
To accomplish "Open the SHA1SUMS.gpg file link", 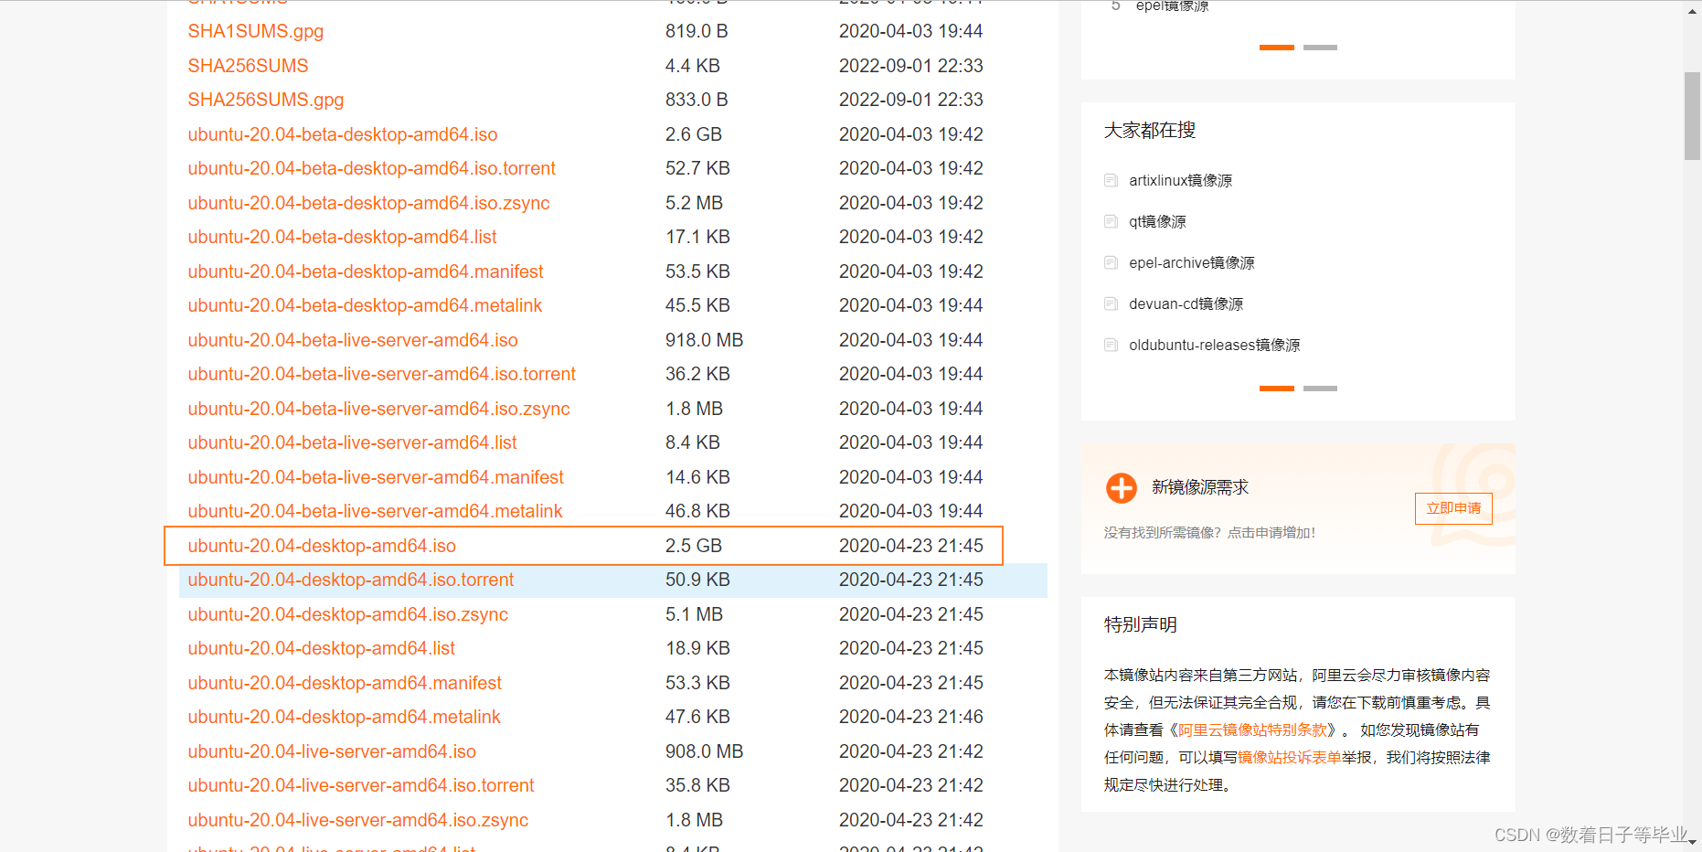I will tap(256, 31).
